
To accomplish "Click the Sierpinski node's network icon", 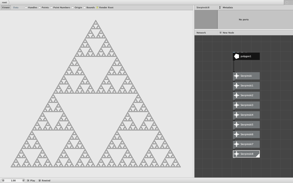I will coord(236,76).
